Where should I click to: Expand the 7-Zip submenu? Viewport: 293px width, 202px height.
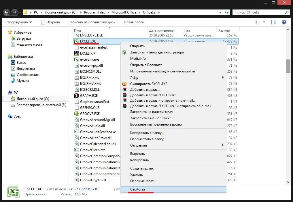tap(223, 77)
